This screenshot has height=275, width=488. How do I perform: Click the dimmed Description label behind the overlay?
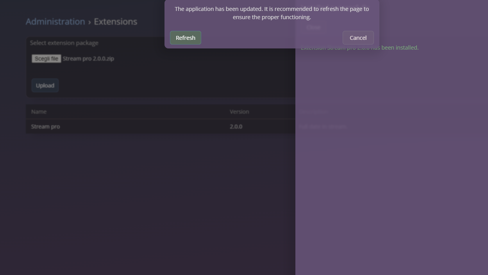point(313,111)
